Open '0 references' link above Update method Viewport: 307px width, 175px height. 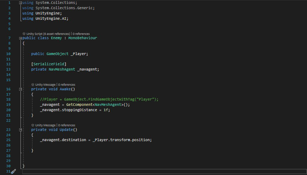pos(67,125)
